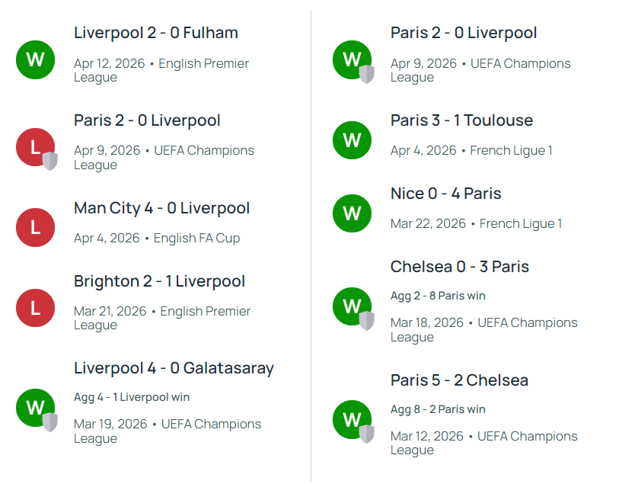Open the Brighton 2 - 1 Liverpool match
622x484 pixels.
tap(159, 281)
